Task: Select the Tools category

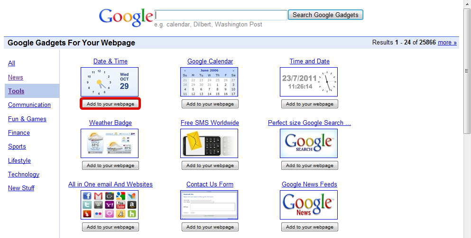Action: point(16,91)
